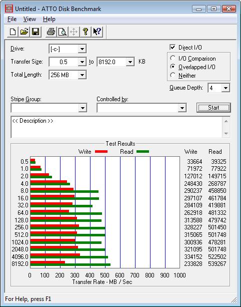The image size is (241, 307).
Task: Choose the Neither radio option
Action: click(172, 75)
